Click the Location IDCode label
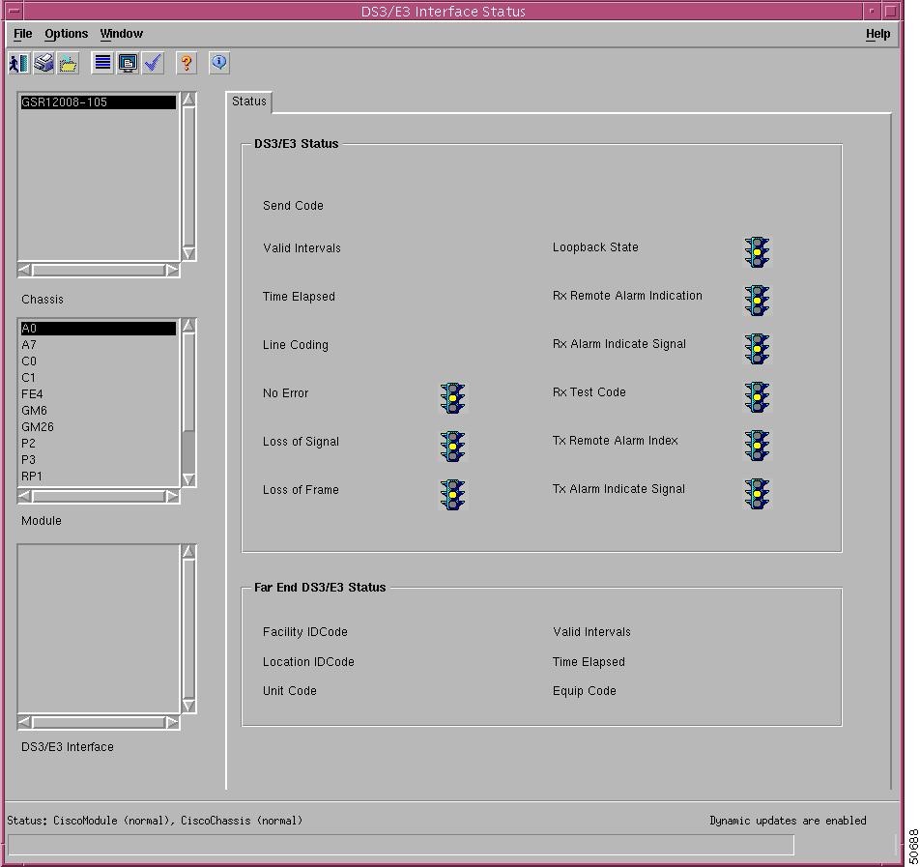920x867 pixels. (x=308, y=661)
